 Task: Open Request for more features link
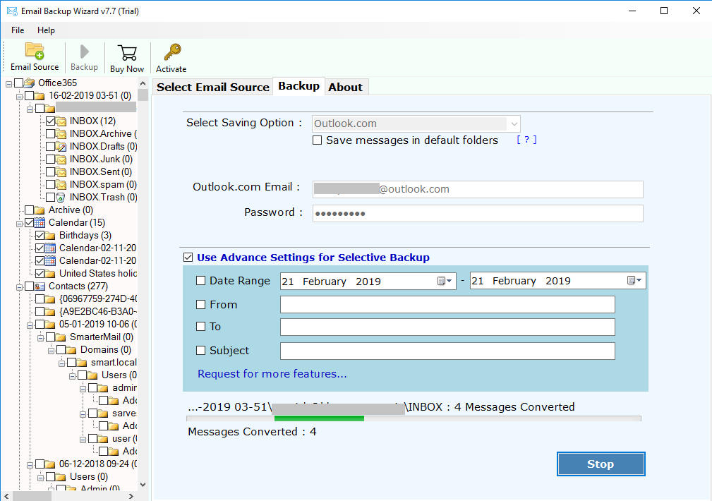[272, 374]
